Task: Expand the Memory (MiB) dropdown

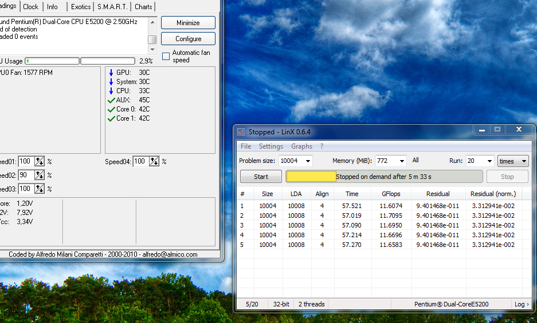Action: click(x=402, y=161)
